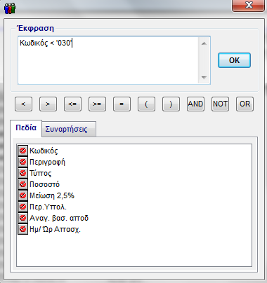This screenshot has height=283, width=267.
Task: Insert an opening parenthesis
Action: [146, 104]
